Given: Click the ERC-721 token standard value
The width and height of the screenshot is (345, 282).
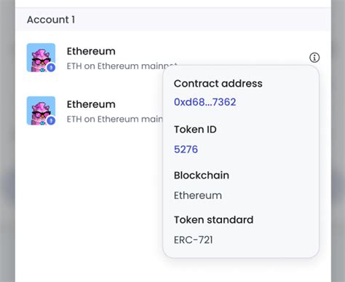Looking at the screenshot, I should pyautogui.click(x=194, y=240).
